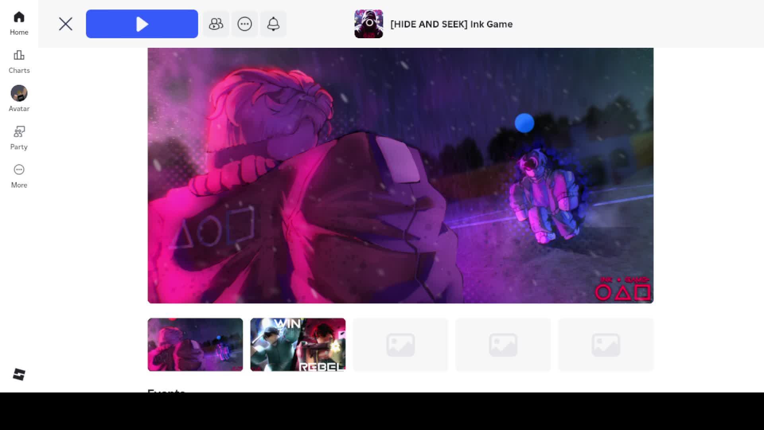Select the WIN REBEL thumbnail
The width and height of the screenshot is (764, 430).
[x=298, y=344]
